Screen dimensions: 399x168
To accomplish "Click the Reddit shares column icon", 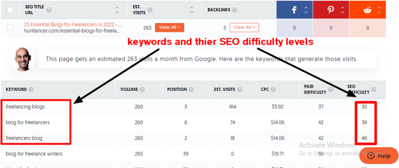I will point(367,10).
